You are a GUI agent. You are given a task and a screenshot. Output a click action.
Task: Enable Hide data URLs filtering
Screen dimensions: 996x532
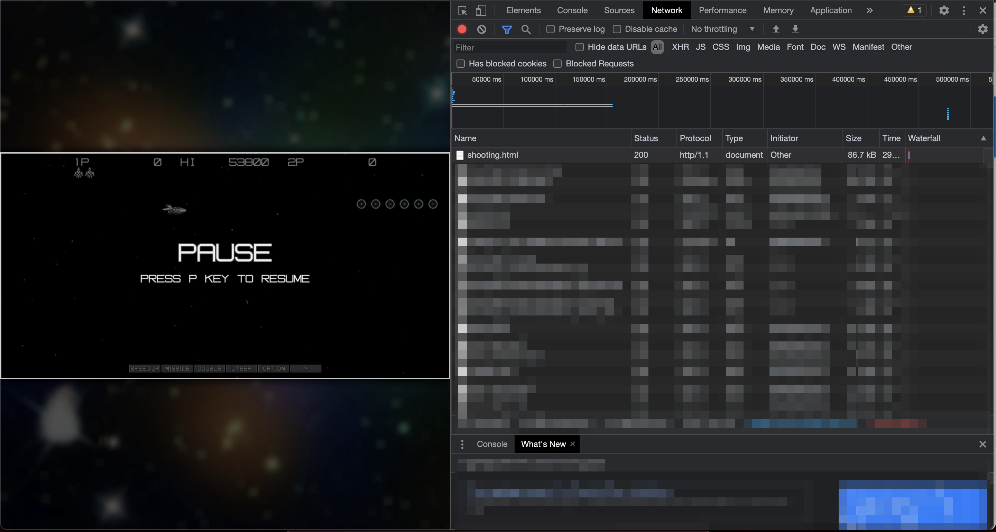coord(580,47)
